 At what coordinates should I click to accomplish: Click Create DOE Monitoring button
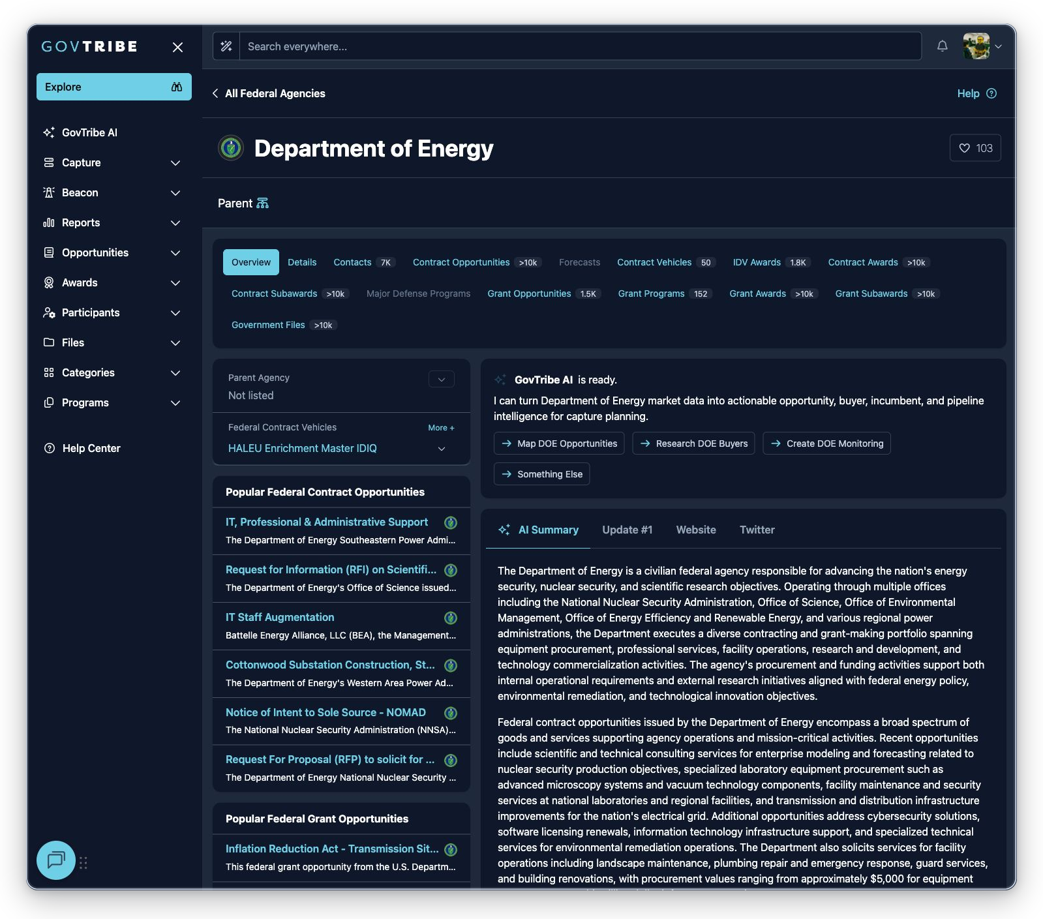[826, 444]
